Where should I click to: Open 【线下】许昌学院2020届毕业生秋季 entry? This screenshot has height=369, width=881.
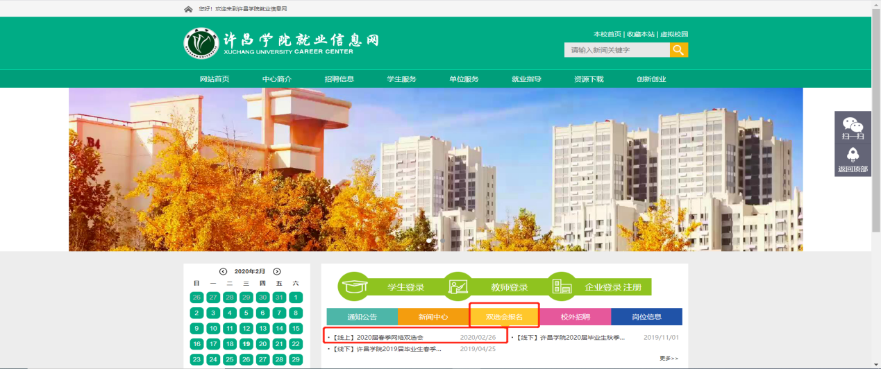tap(571, 338)
